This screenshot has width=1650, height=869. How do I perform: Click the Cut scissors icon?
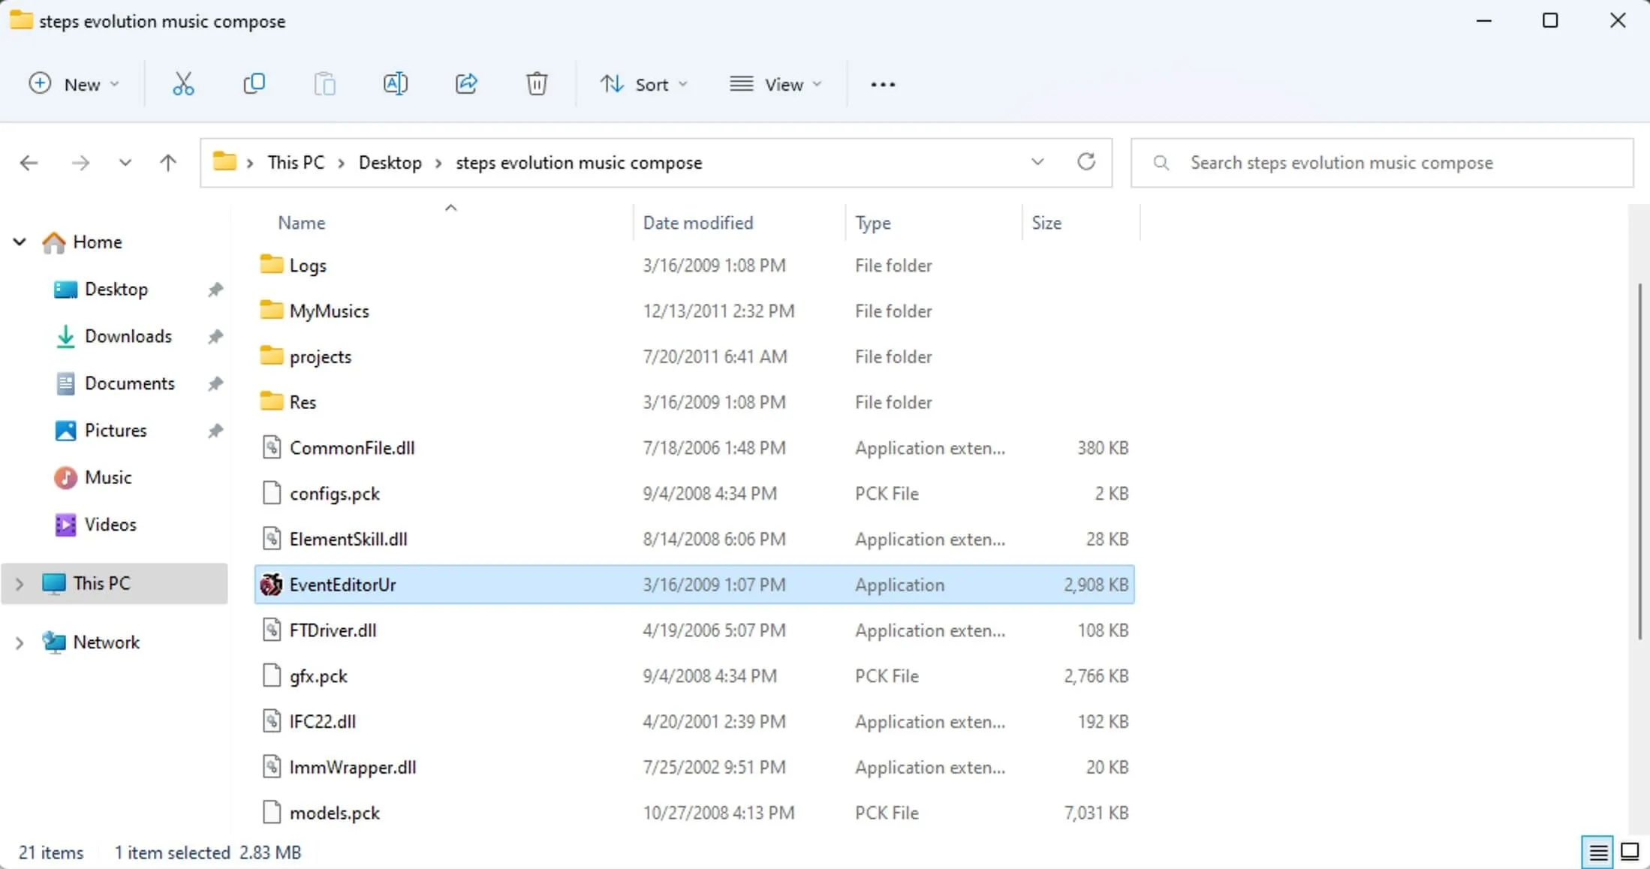coord(183,84)
